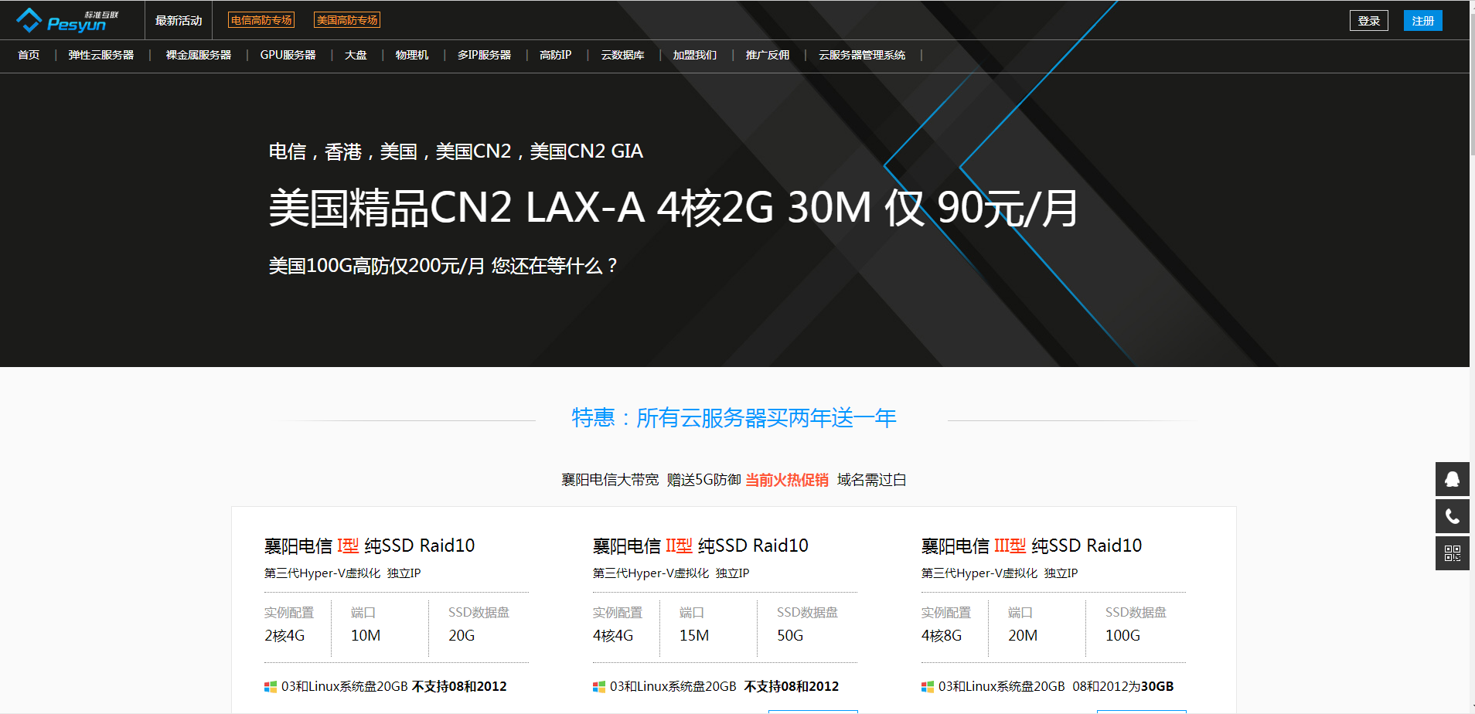Open 高防IP navigation item
The image size is (1475, 714).
(x=555, y=55)
